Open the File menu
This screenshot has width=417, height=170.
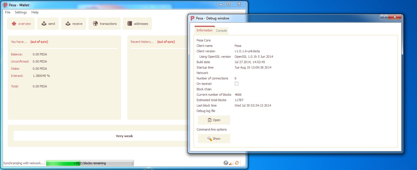tap(8, 12)
